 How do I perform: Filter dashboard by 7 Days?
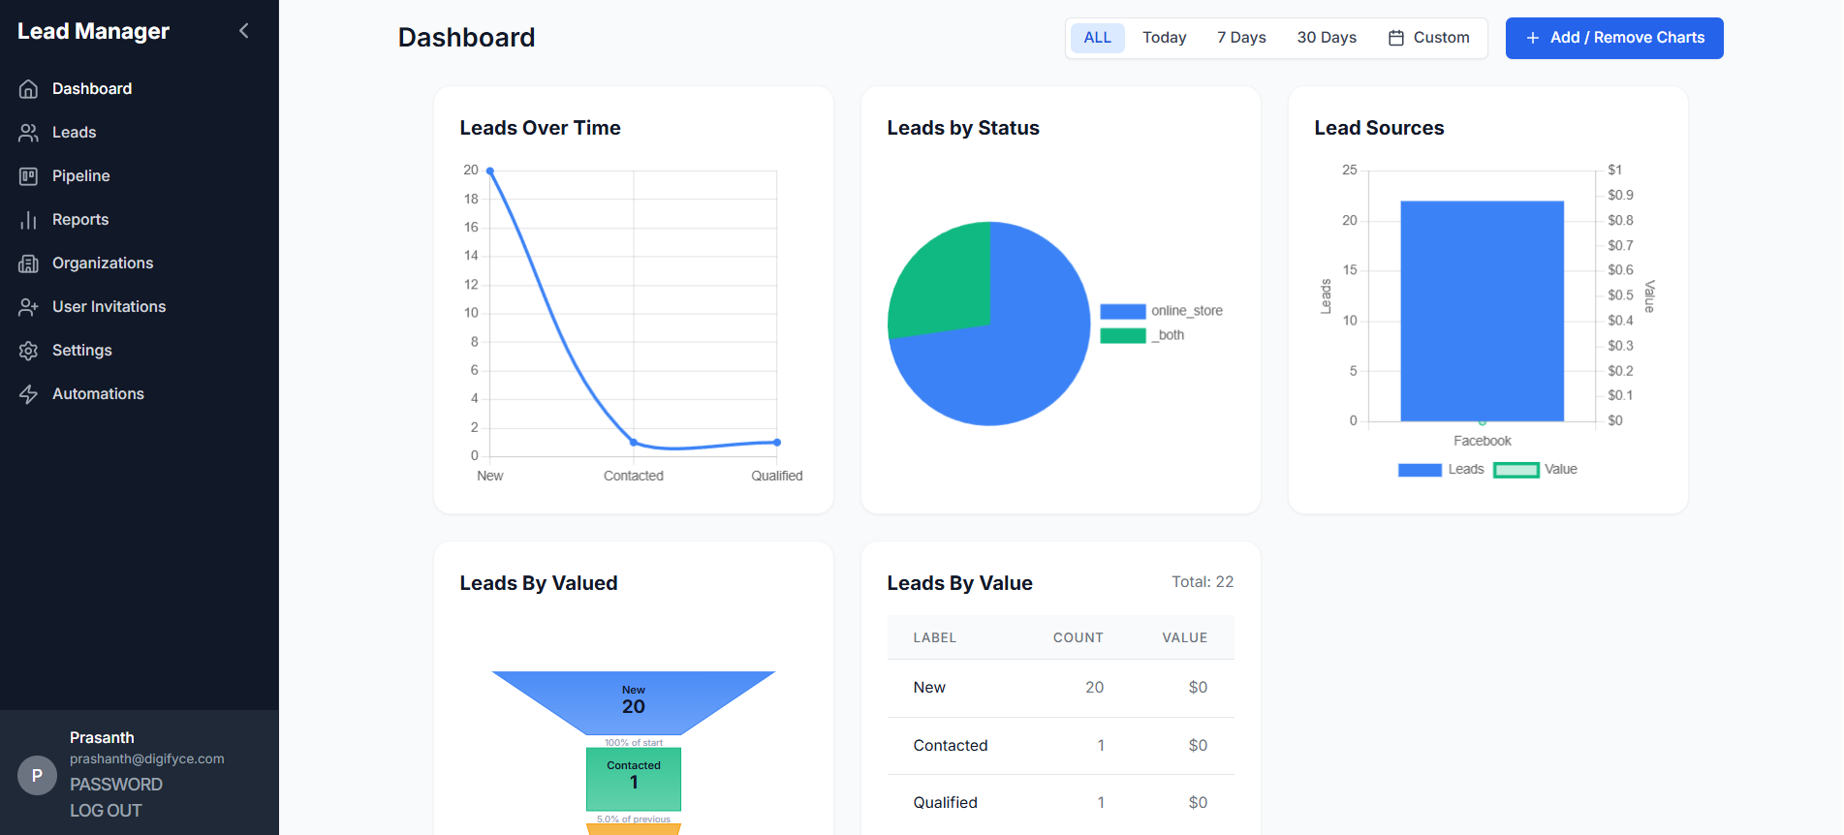click(x=1241, y=38)
